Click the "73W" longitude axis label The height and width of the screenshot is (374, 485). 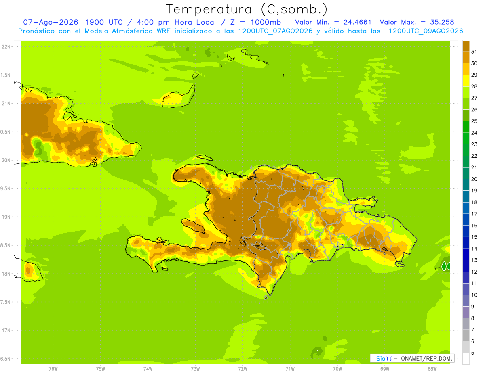click(x=195, y=369)
